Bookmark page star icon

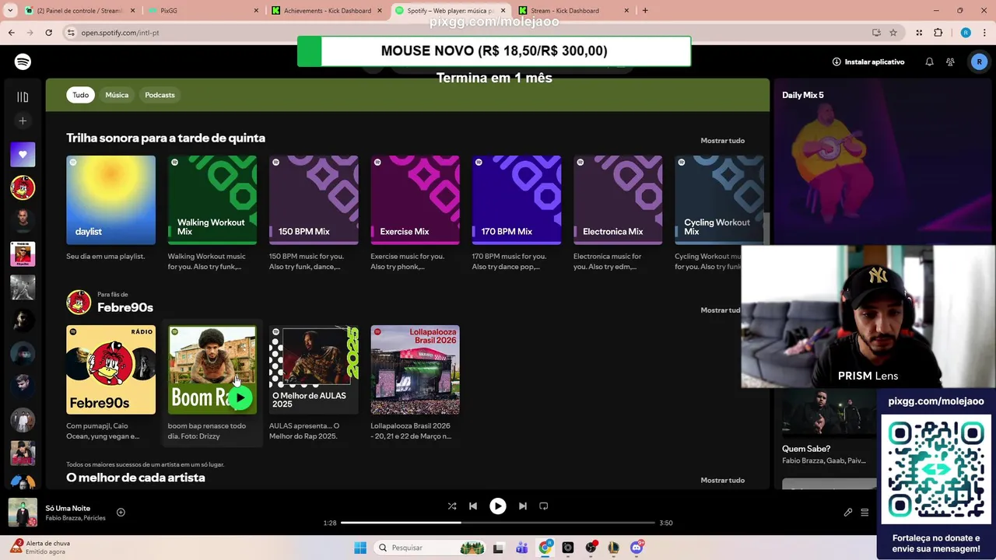coord(893,33)
